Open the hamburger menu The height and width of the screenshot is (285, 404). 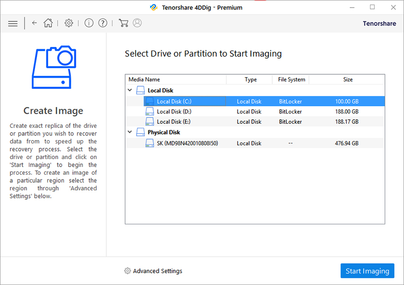click(x=13, y=24)
